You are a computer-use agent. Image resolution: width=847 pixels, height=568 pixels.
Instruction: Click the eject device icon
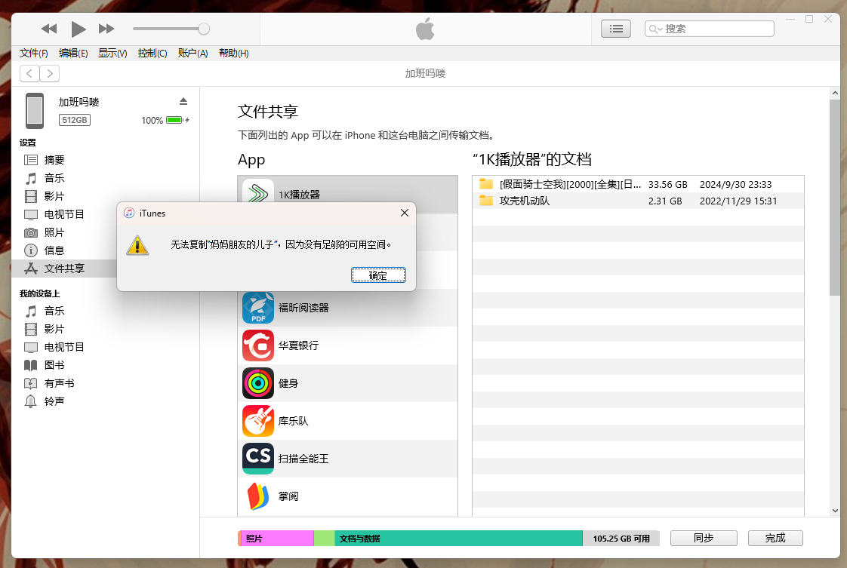pyautogui.click(x=183, y=101)
